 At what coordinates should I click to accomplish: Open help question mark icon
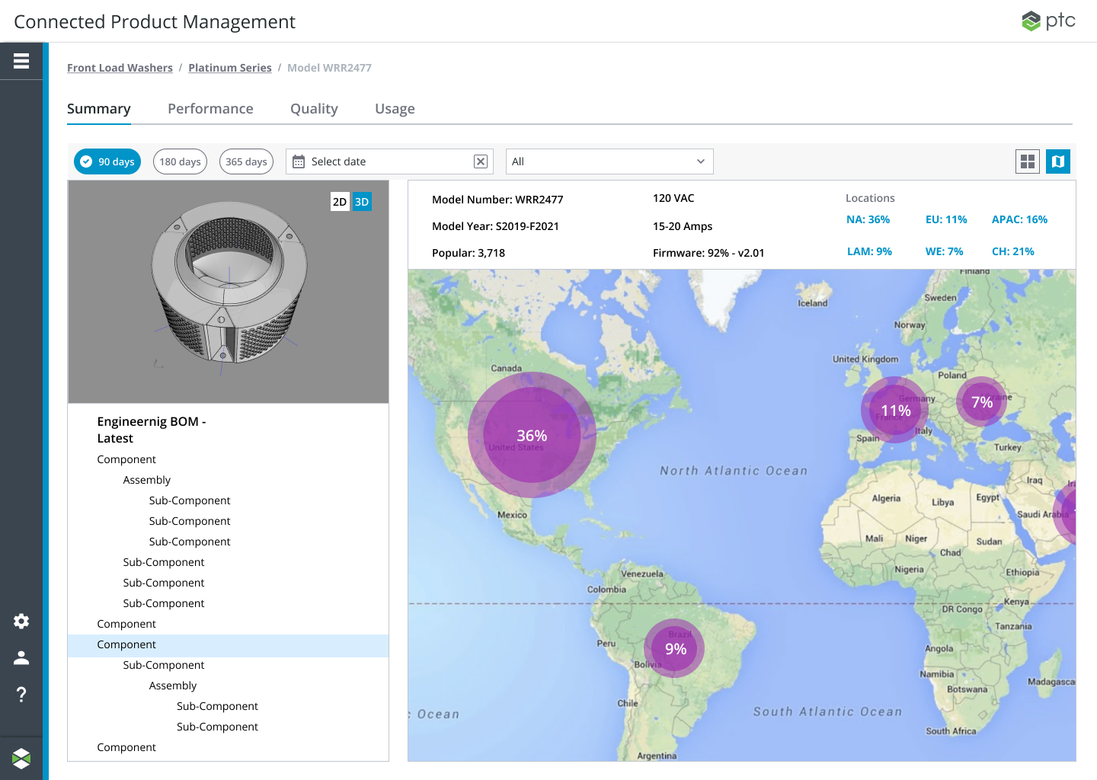pyautogui.click(x=21, y=694)
